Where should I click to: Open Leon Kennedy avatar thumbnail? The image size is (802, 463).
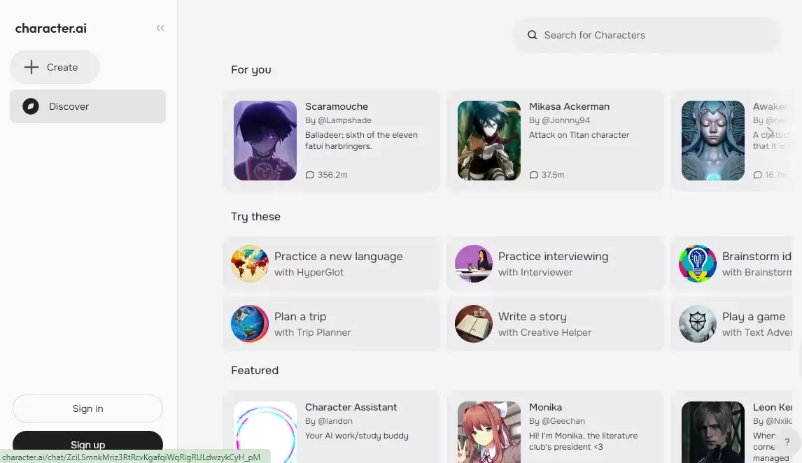(x=713, y=432)
